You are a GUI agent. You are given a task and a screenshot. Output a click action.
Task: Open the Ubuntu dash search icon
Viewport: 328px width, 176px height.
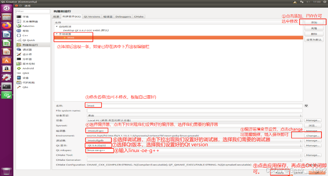(7, 8)
